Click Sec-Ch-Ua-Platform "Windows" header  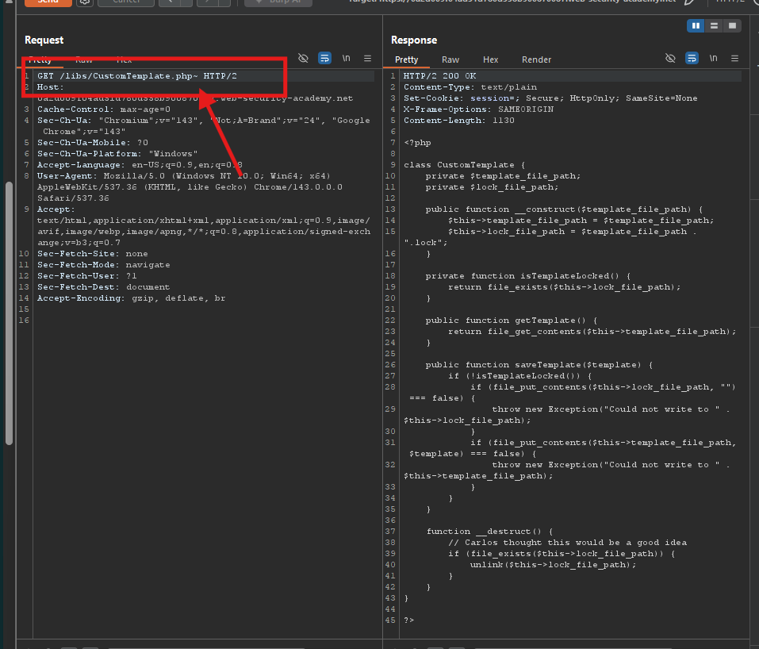pos(117,154)
